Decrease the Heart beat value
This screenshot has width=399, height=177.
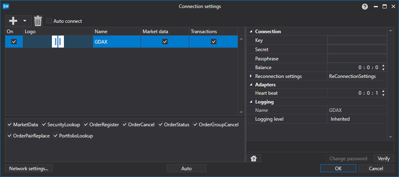point(383,95)
